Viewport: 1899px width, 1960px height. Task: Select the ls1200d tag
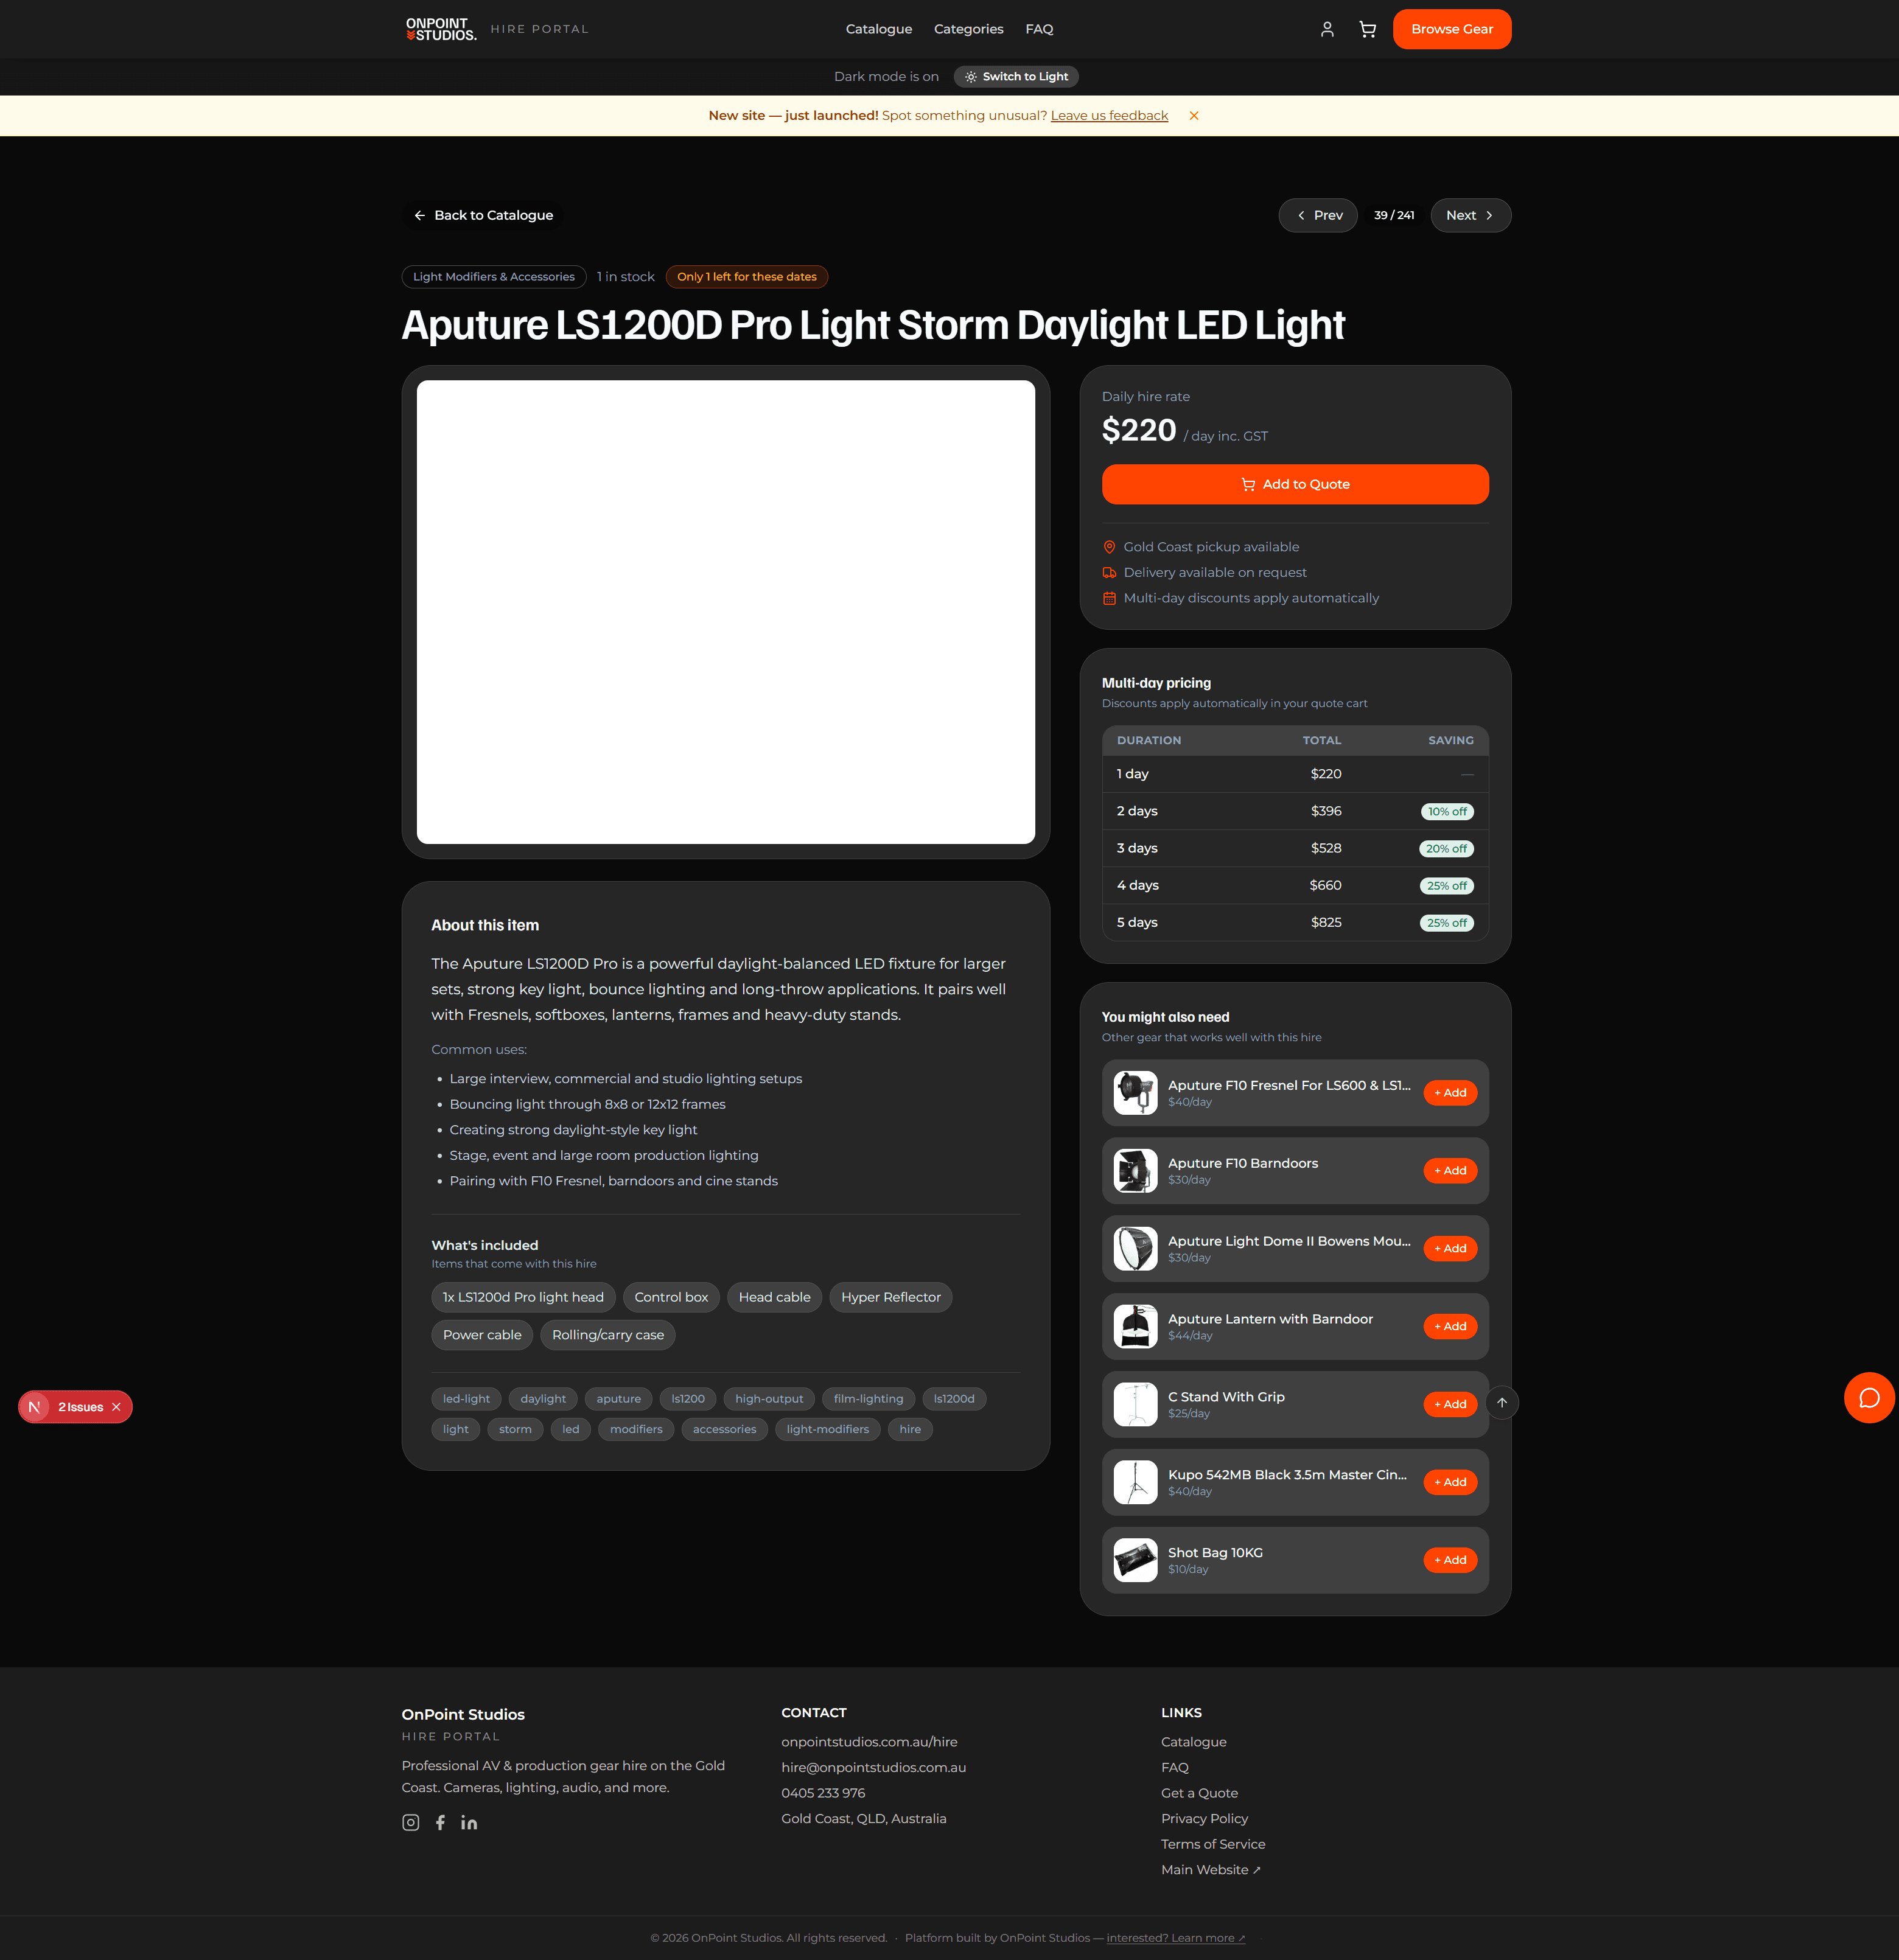tap(954, 1399)
